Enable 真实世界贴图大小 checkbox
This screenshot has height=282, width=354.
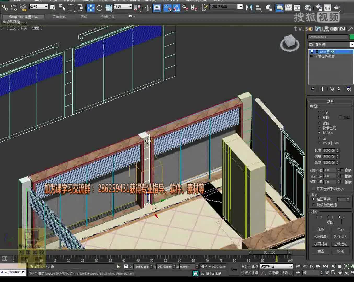[x=313, y=189]
